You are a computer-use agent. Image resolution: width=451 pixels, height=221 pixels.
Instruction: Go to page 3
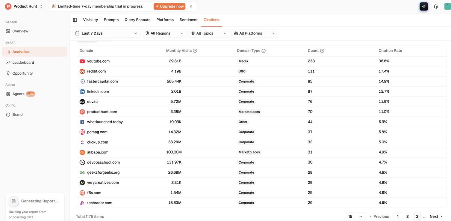pyautogui.click(x=417, y=216)
